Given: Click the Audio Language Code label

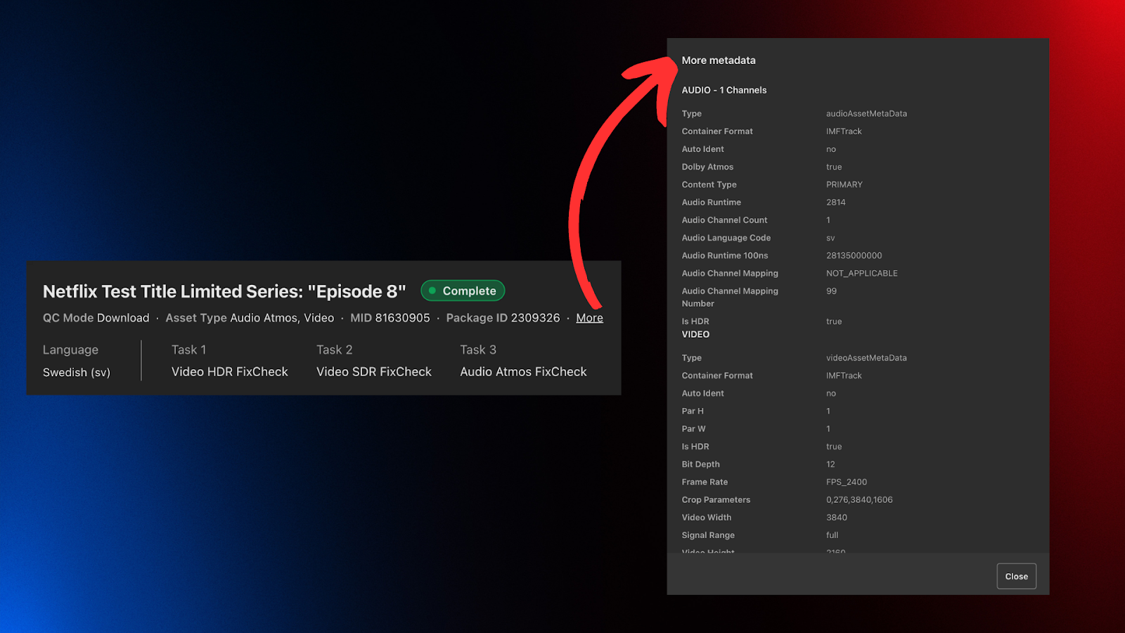Looking at the screenshot, I should 726,238.
